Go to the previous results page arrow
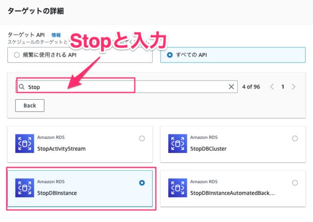Viewport: 313px width, 222px height. click(x=271, y=87)
